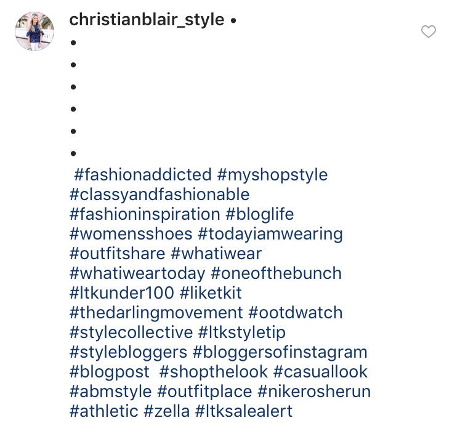Open the #myshopstyle hashtag
The image size is (460, 423).
pyautogui.click(x=273, y=175)
